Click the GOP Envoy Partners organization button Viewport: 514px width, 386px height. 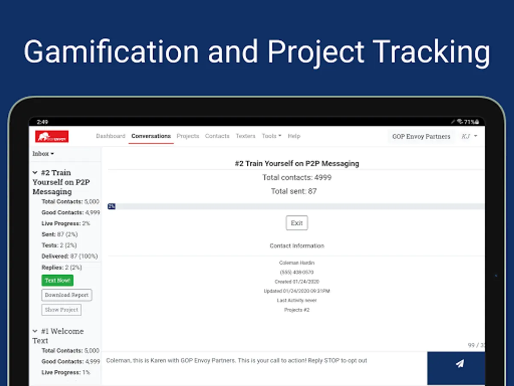pos(421,136)
